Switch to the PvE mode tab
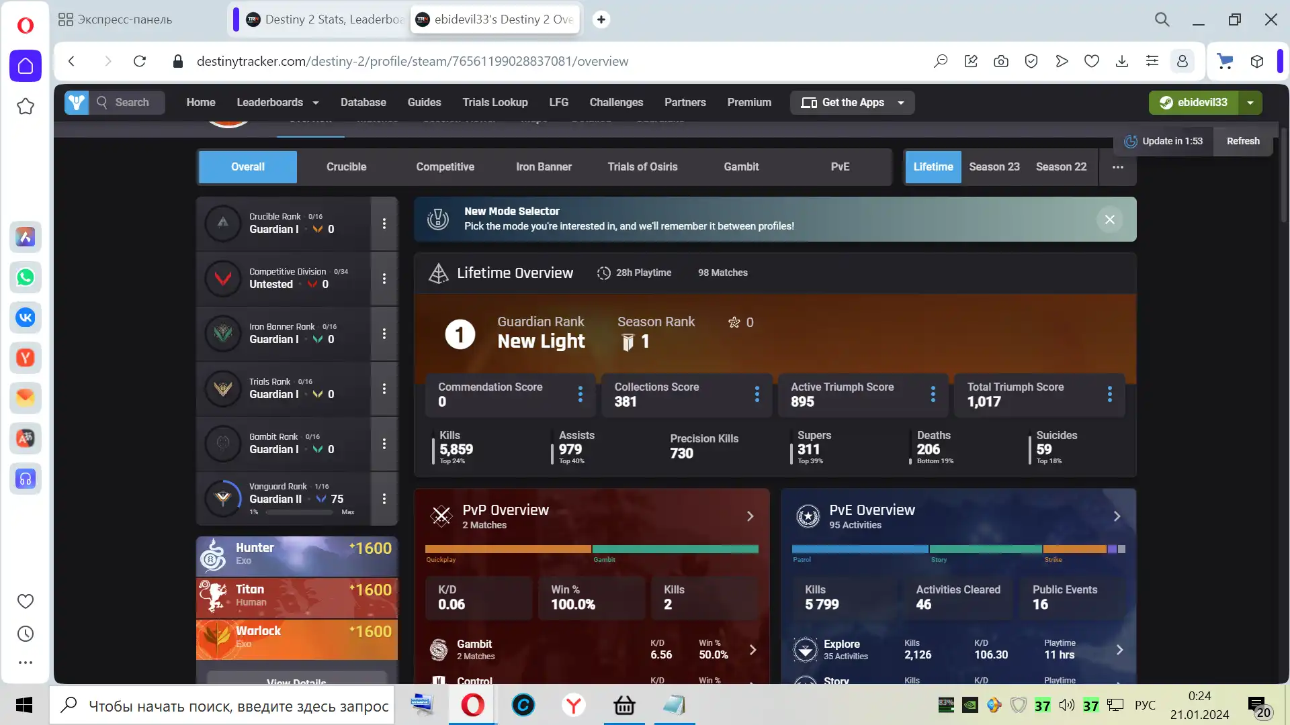1290x725 pixels. [840, 167]
